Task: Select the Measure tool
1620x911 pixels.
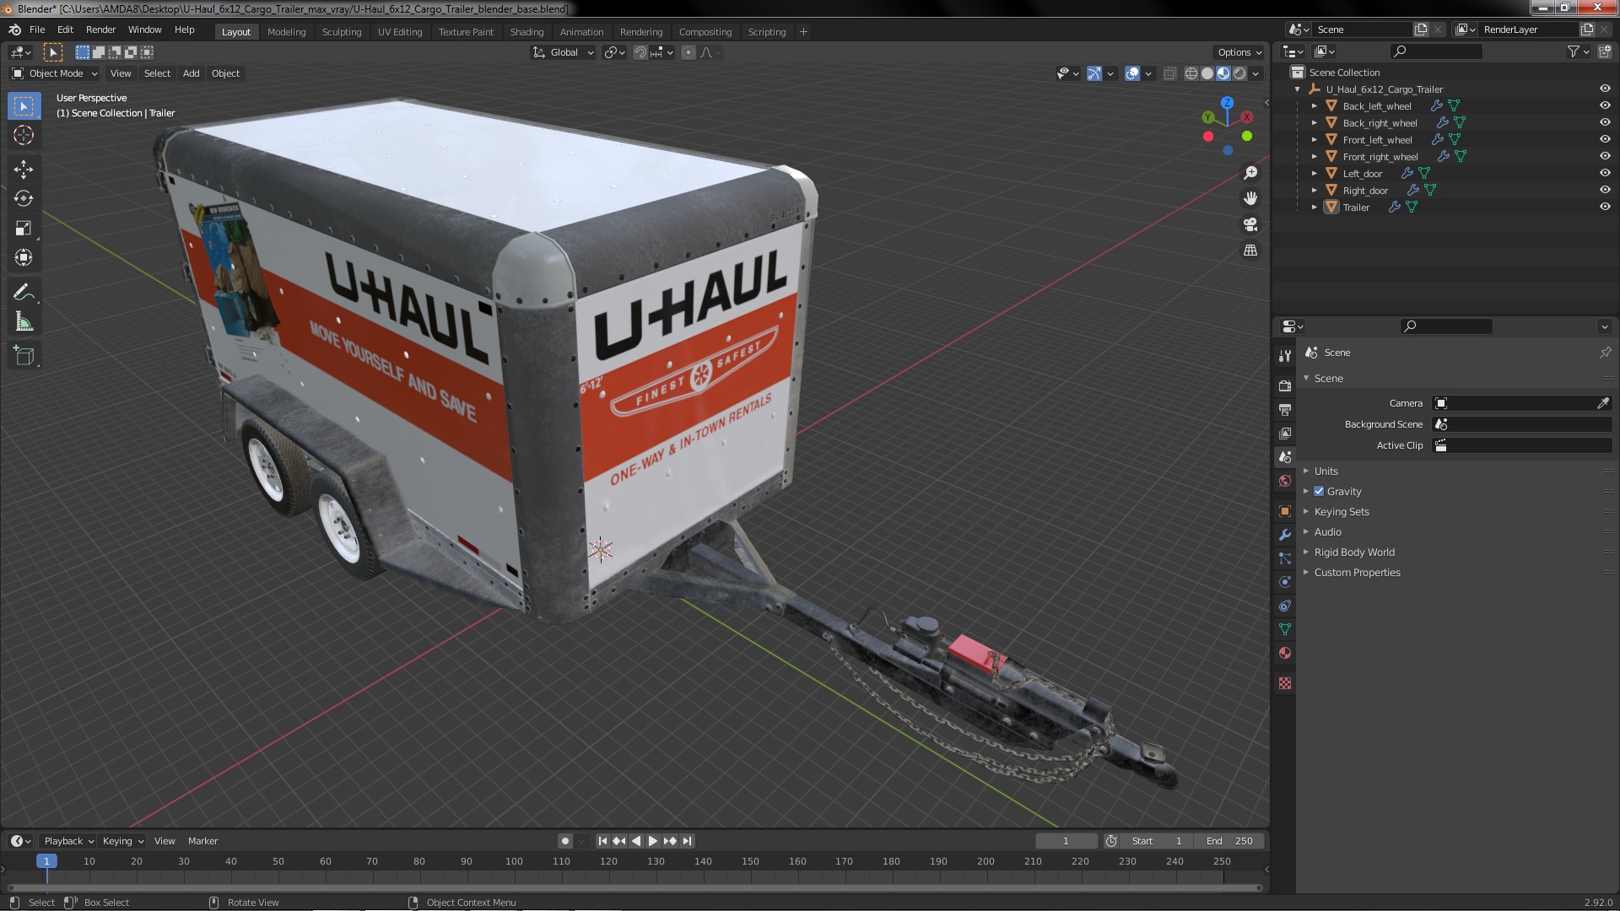Action: [x=24, y=321]
